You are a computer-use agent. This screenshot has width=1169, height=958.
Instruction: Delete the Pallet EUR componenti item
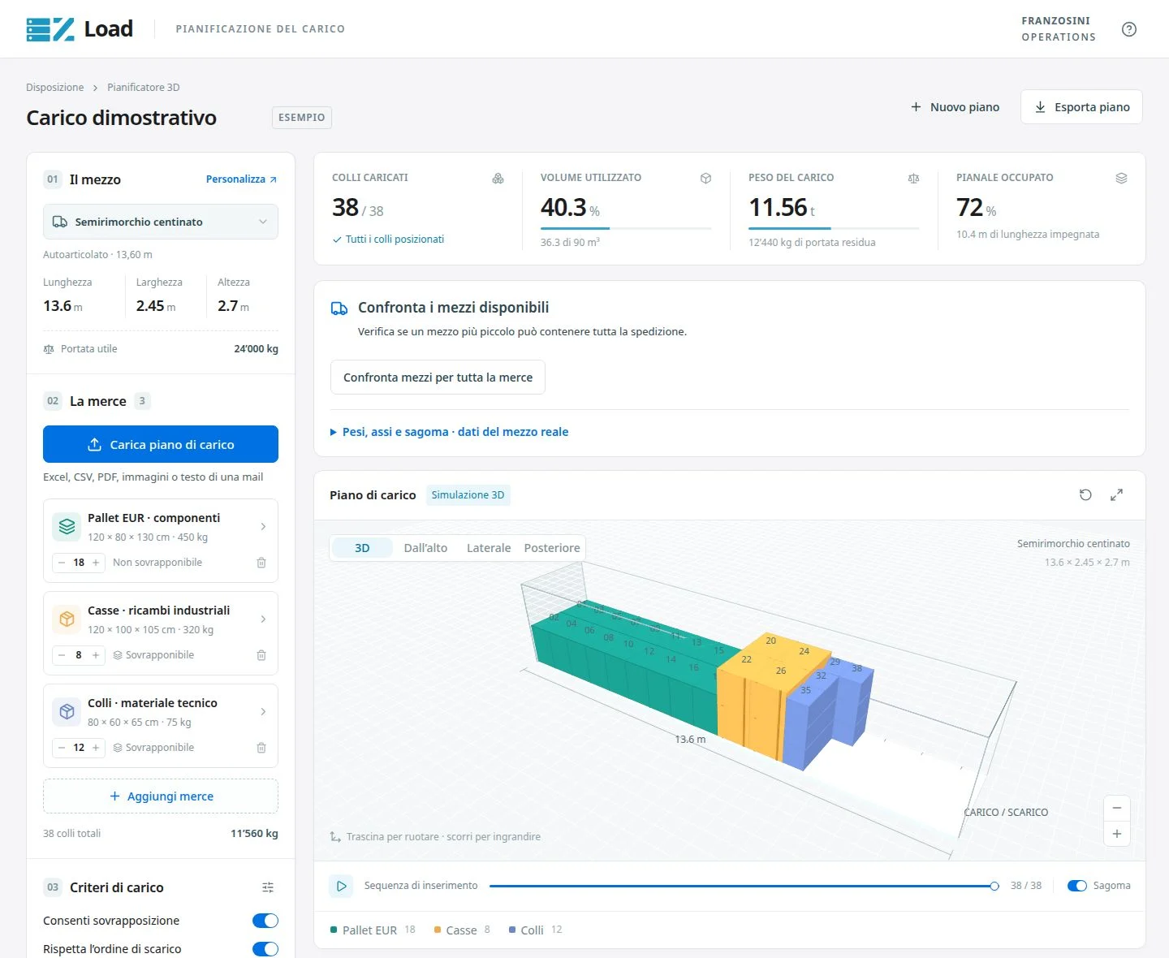point(261,563)
